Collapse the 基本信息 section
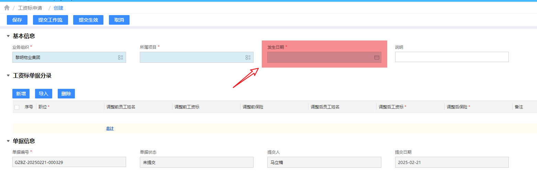Image resolution: width=537 pixels, height=177 pixels. [8, 36]
